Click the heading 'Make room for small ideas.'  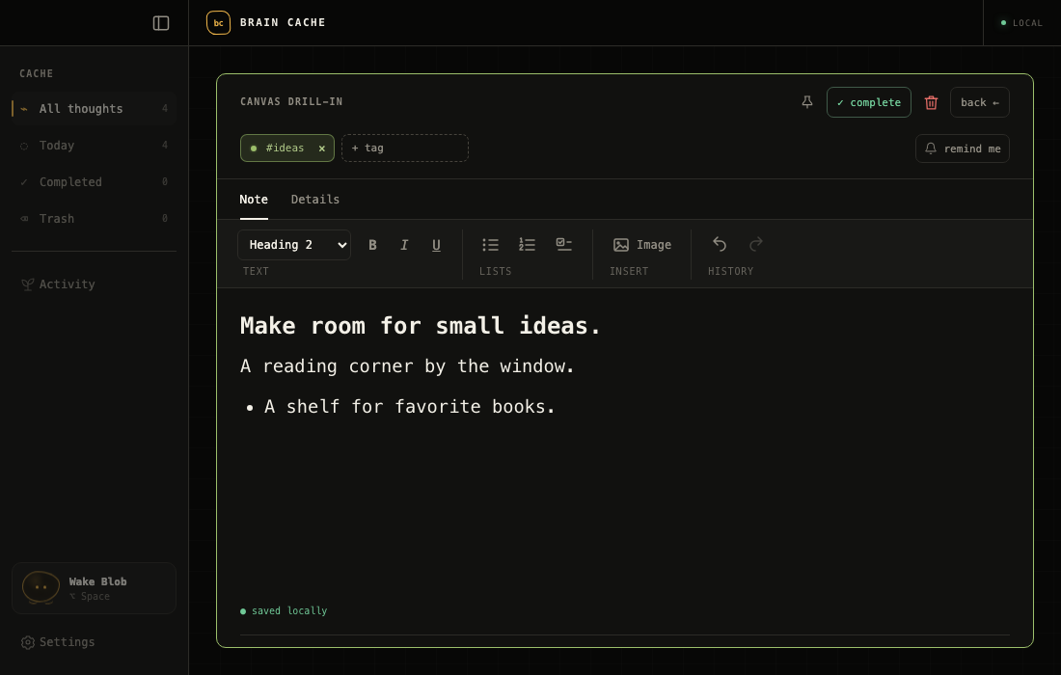click(421, 326)
